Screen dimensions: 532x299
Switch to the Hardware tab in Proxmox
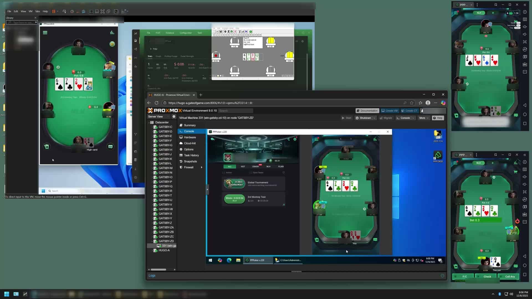click(x=190, y=137)
